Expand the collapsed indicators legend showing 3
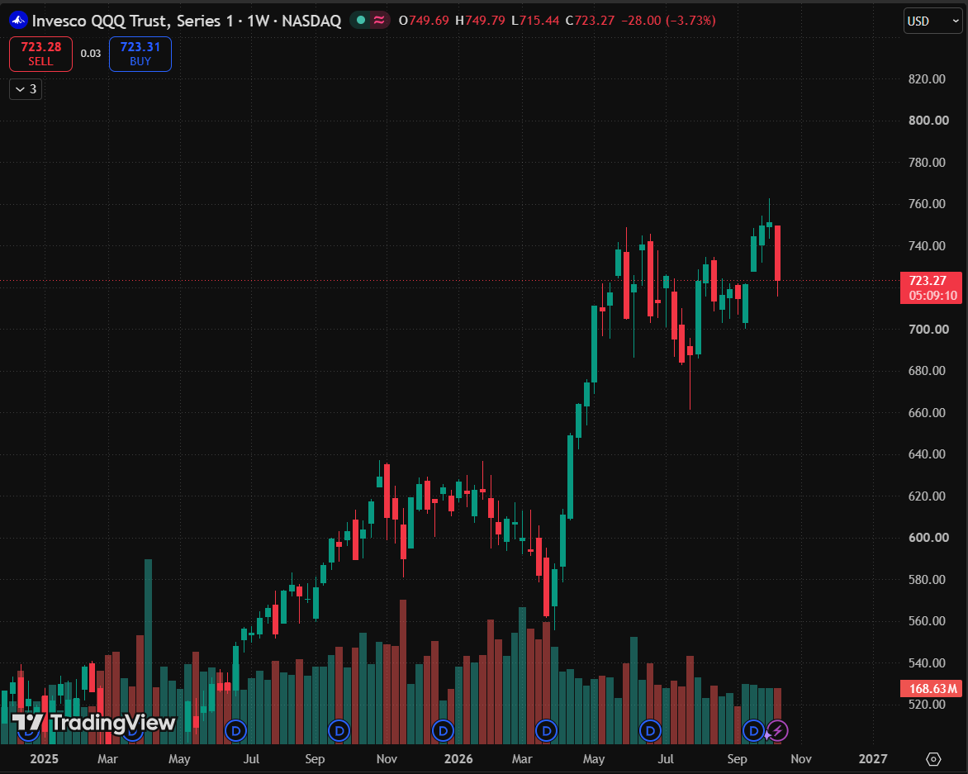Image resolution: width=968 pixels, height=774 pixels. pyautogui.click(x=26, y=89)
